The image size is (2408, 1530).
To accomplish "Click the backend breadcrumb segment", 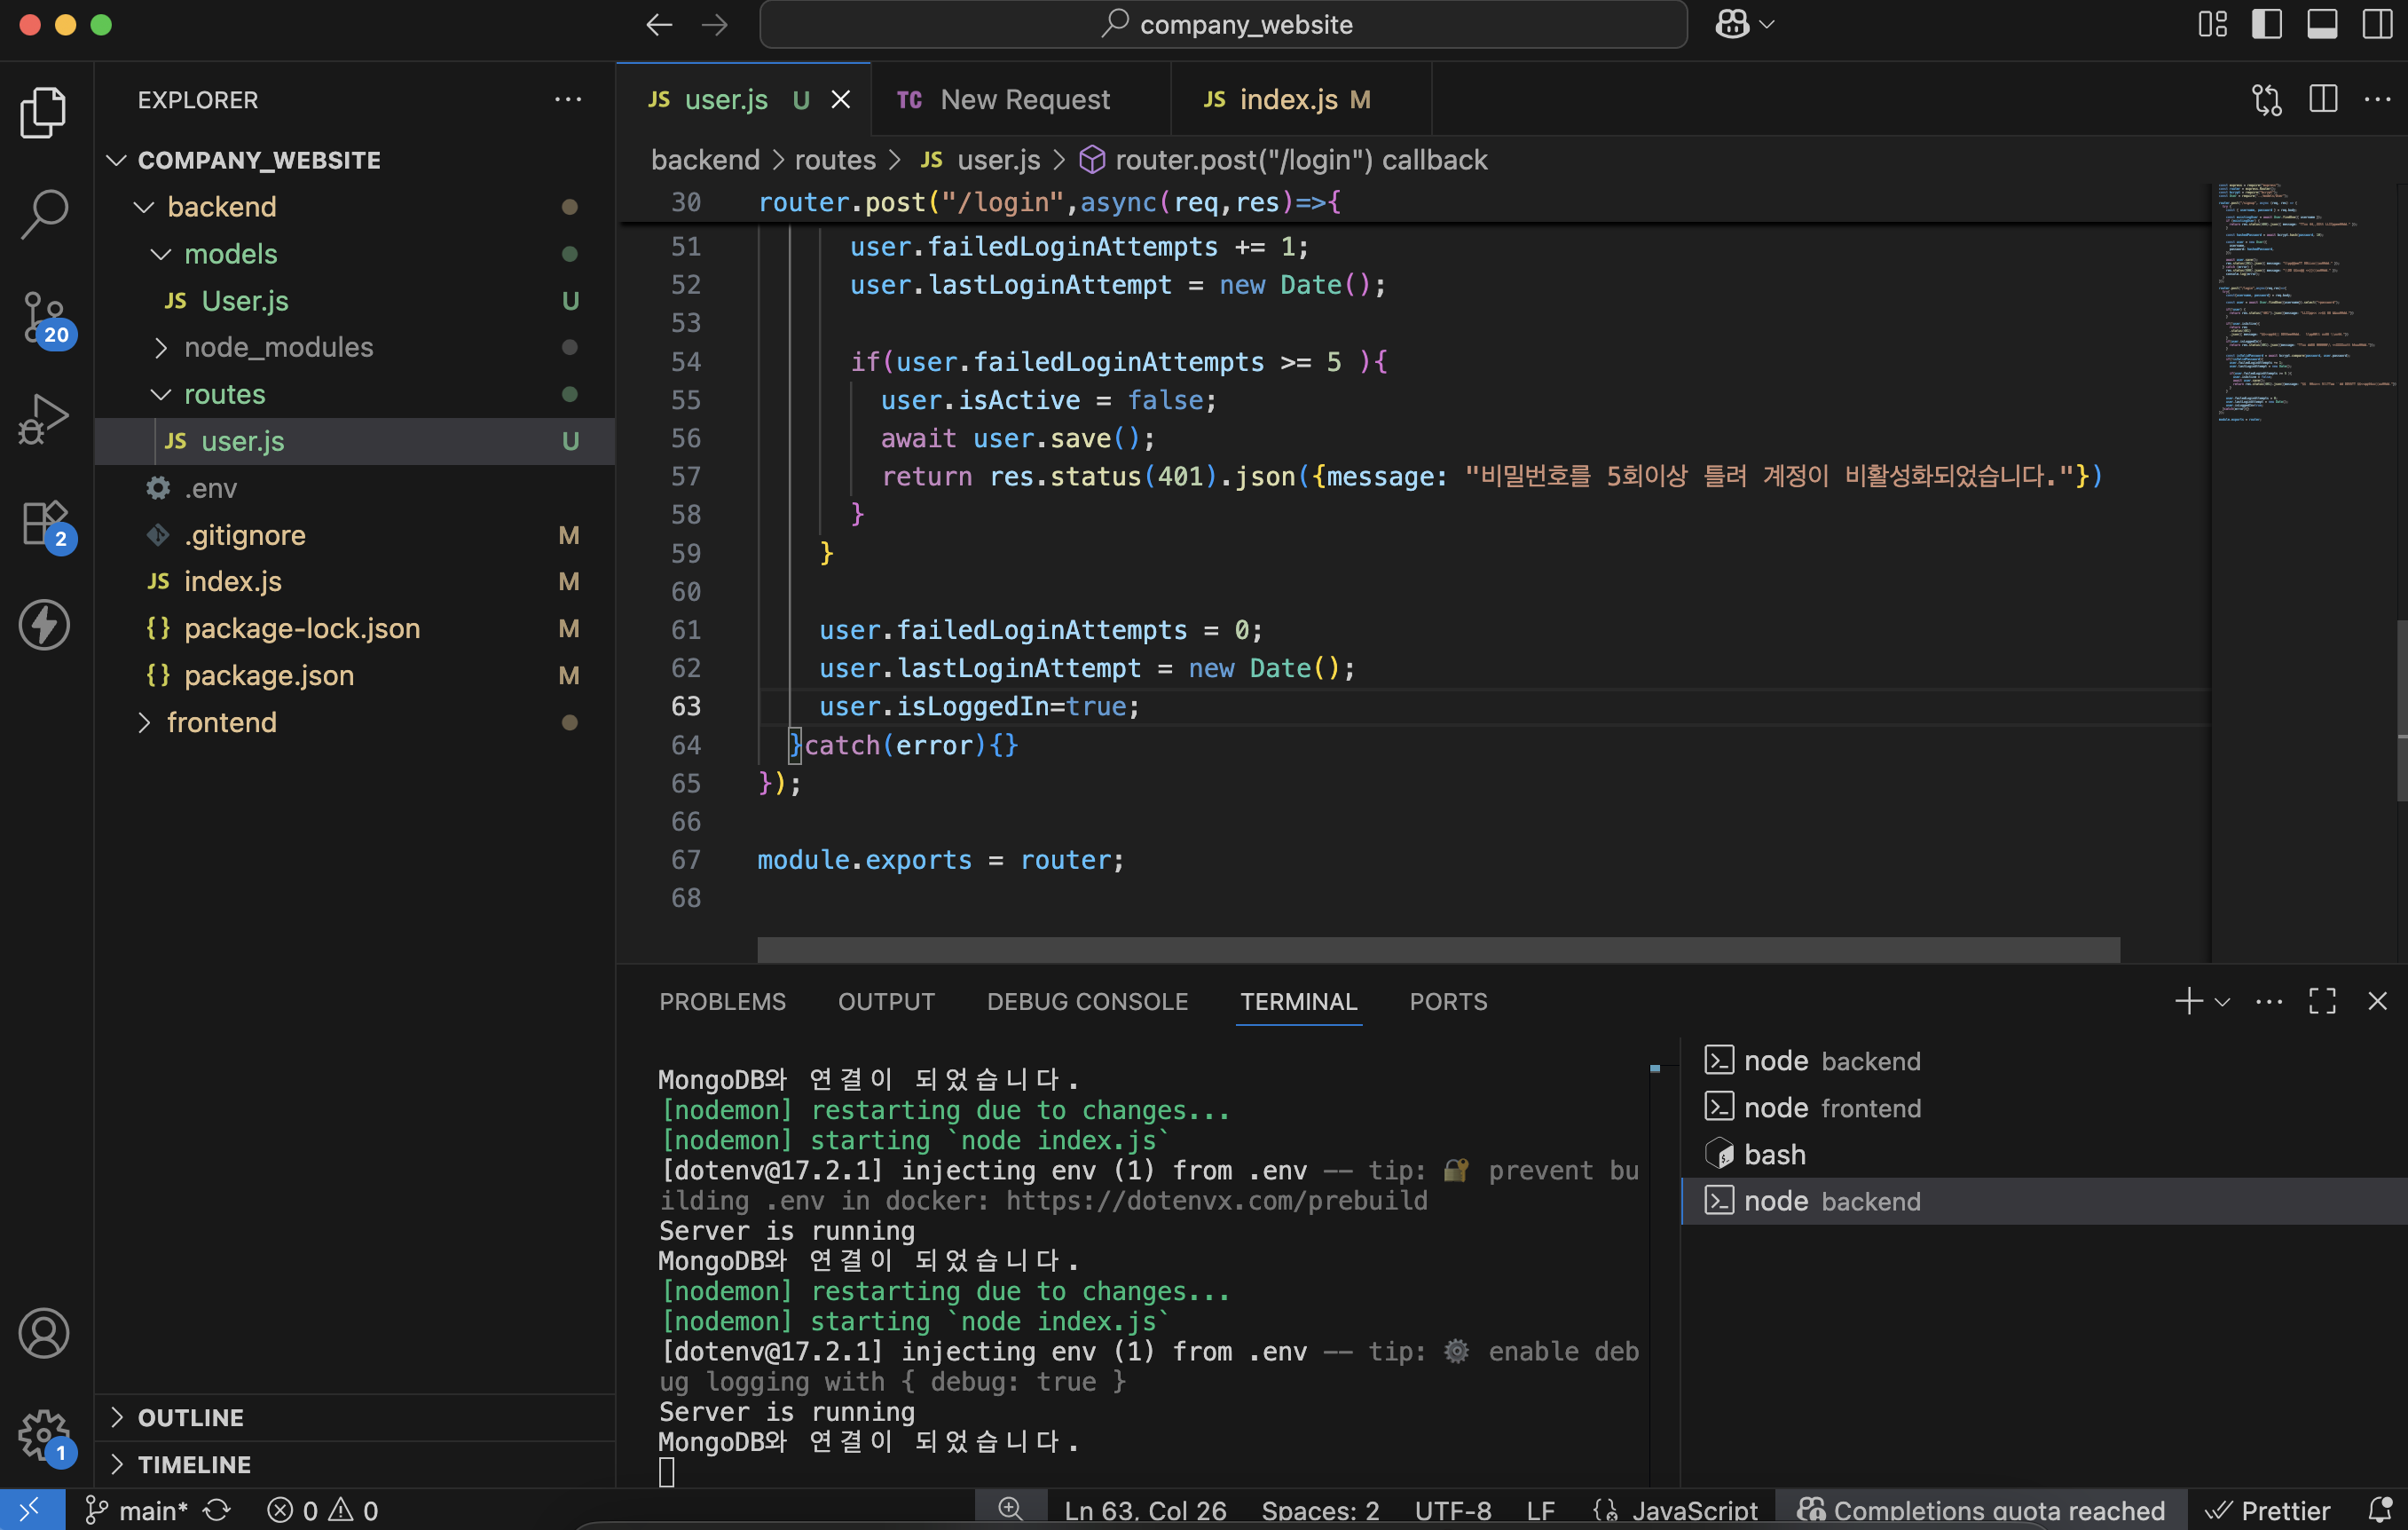I will point(705,160).
